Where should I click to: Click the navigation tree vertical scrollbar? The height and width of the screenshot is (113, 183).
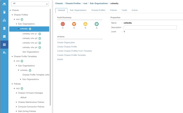tap(50, 57)
